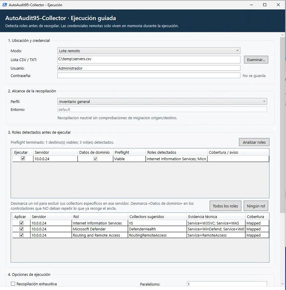Viewport: 286px width, 290px height.
Task: Click the PowerShell app icon in title bar
Action: pos(5,5)
